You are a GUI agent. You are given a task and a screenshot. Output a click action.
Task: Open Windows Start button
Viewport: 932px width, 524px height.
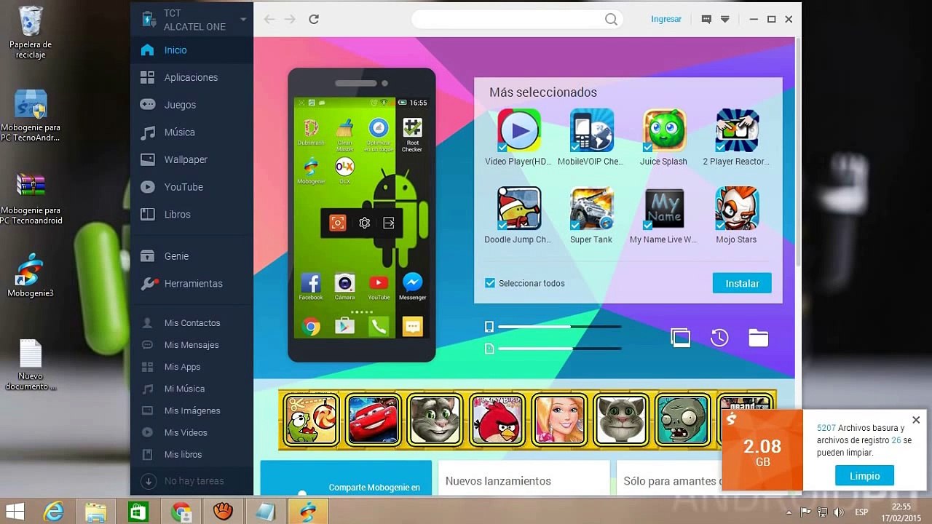15,512
